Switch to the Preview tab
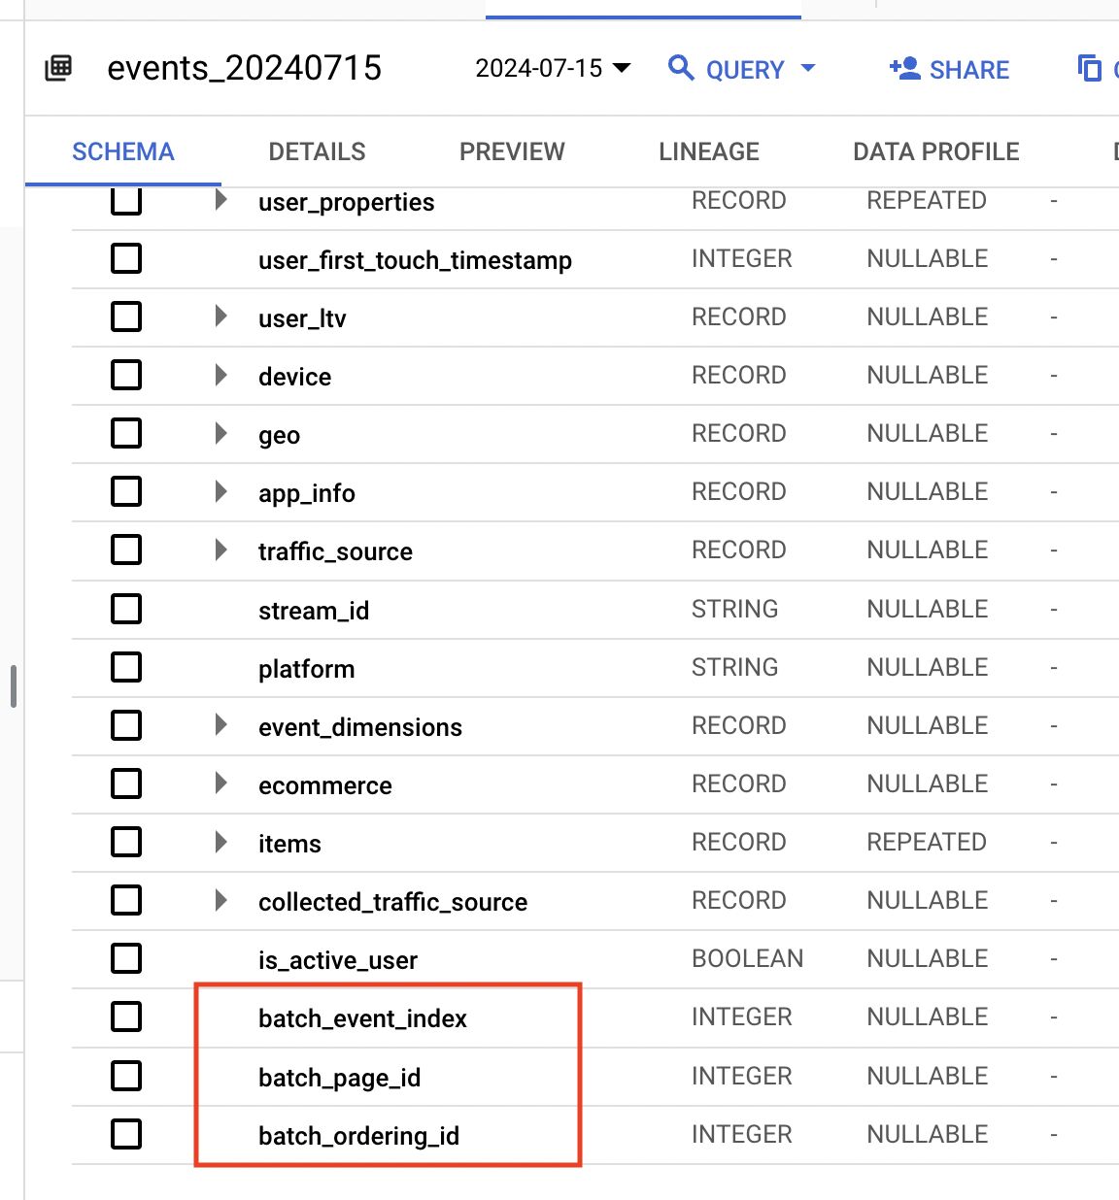This screenshot has height=1200, width=1119. point(512,151)
